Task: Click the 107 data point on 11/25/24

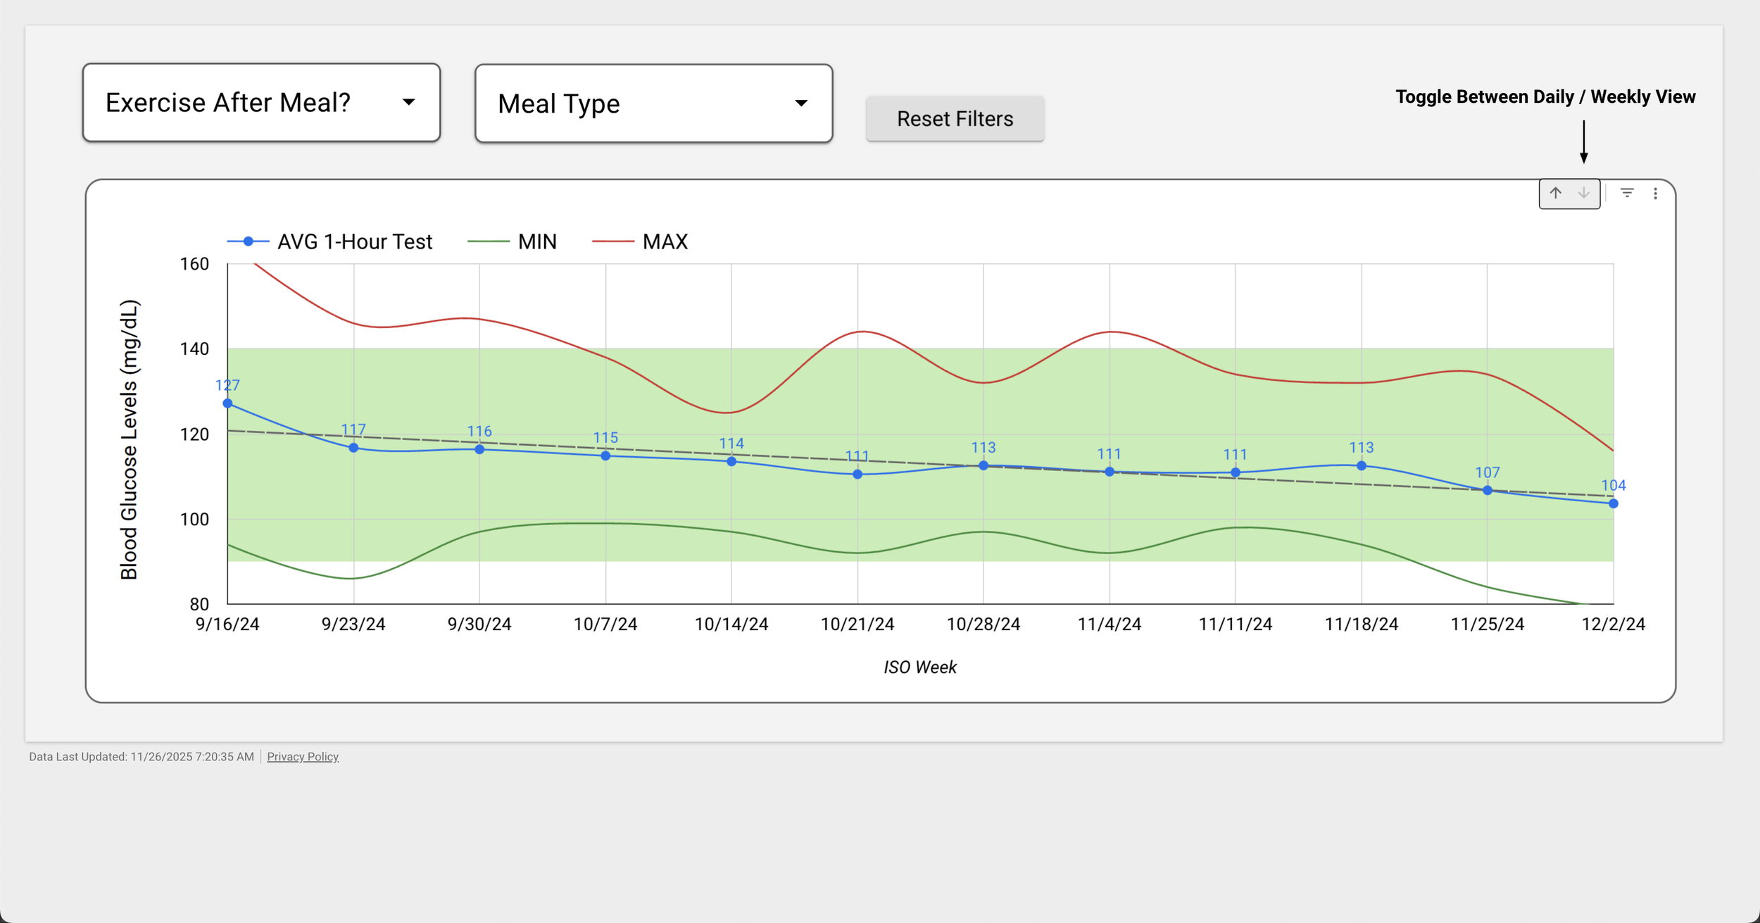Action: pos(1487,490)
